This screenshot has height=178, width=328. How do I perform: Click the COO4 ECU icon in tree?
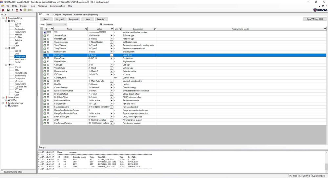click(x=9, y=100)
